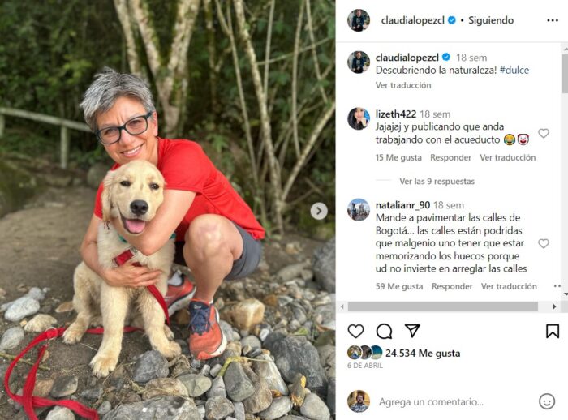
Task: Toggle Siguiendo follow status
Action: click(x=491, y=20)
